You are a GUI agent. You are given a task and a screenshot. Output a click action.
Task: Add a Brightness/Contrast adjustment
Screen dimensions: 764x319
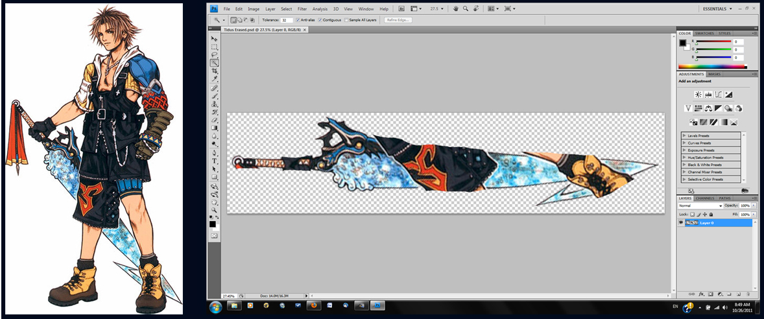(698, 95)
